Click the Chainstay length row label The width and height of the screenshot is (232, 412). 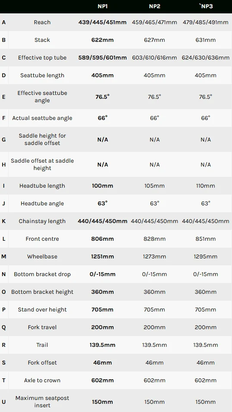[x=42, y=221]
